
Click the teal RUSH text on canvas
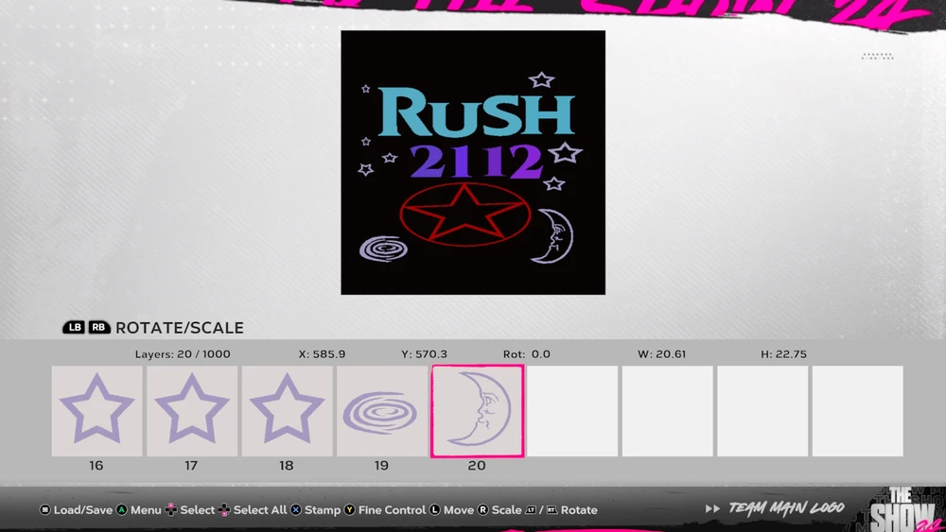click(x=476, y=112)
